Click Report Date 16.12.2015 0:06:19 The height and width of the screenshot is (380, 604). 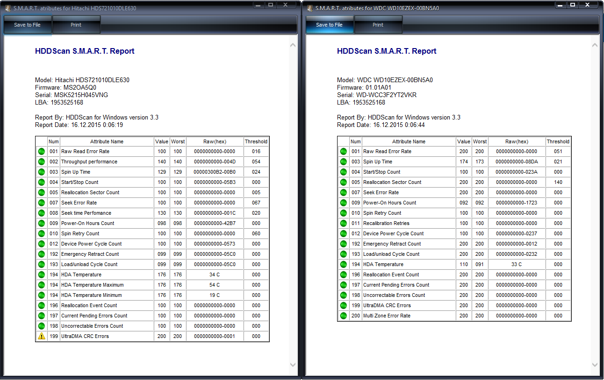point(79,125)
